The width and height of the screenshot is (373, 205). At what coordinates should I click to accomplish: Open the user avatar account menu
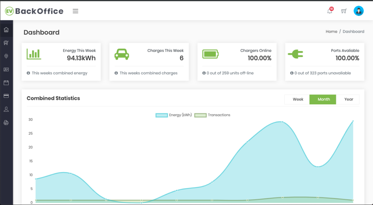(358, 11)
